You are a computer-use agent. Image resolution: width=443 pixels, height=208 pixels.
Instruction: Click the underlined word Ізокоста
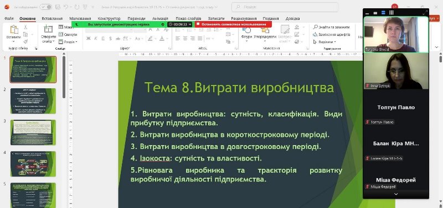pyautogui.click(x=155, y=158)
